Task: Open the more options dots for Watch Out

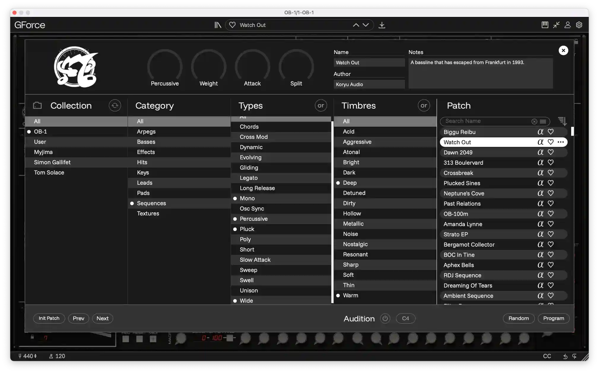Action: coord(560,142)
